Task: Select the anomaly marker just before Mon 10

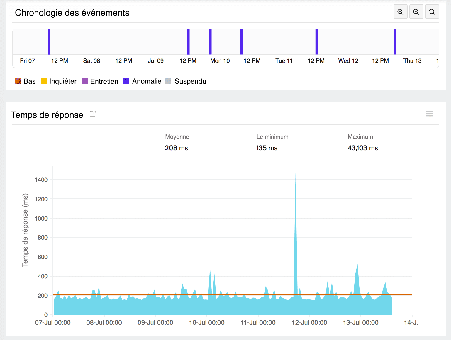Action: [x=210, y=42]
